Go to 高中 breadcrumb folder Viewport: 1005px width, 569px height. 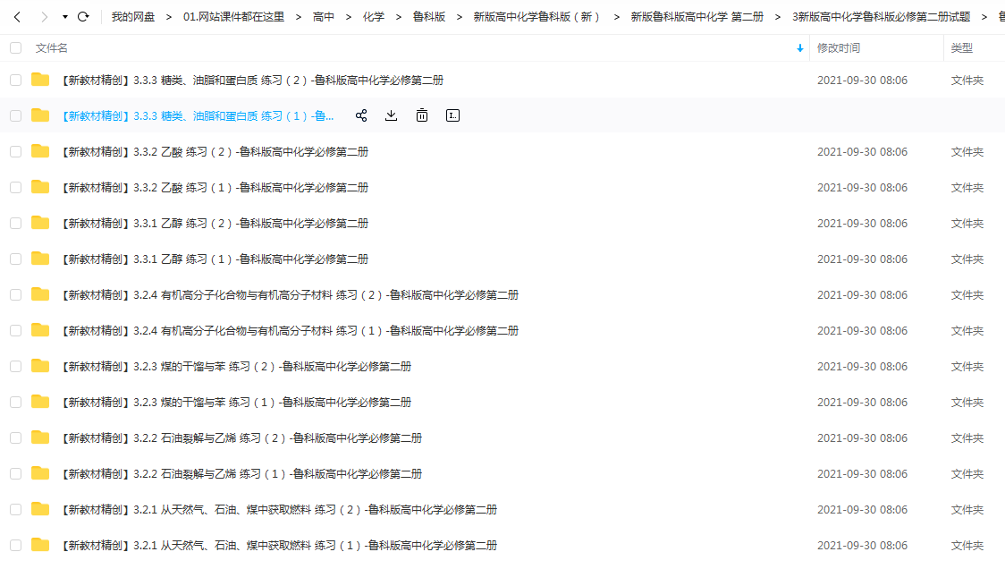[x=324, y=17]
